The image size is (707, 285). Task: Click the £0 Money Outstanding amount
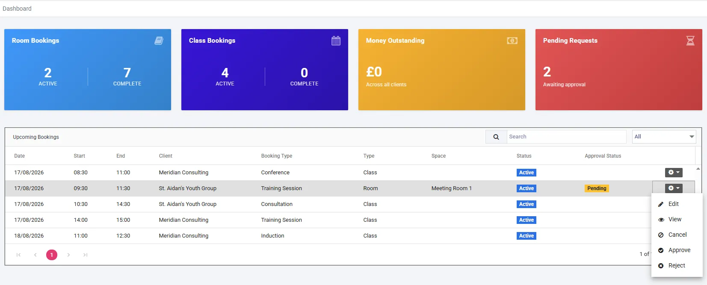click(374, 72)
